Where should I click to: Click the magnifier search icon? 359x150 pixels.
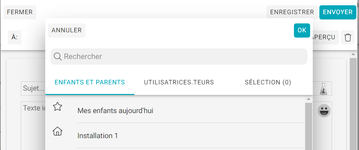pyautogui.click(x=58, y=56)
